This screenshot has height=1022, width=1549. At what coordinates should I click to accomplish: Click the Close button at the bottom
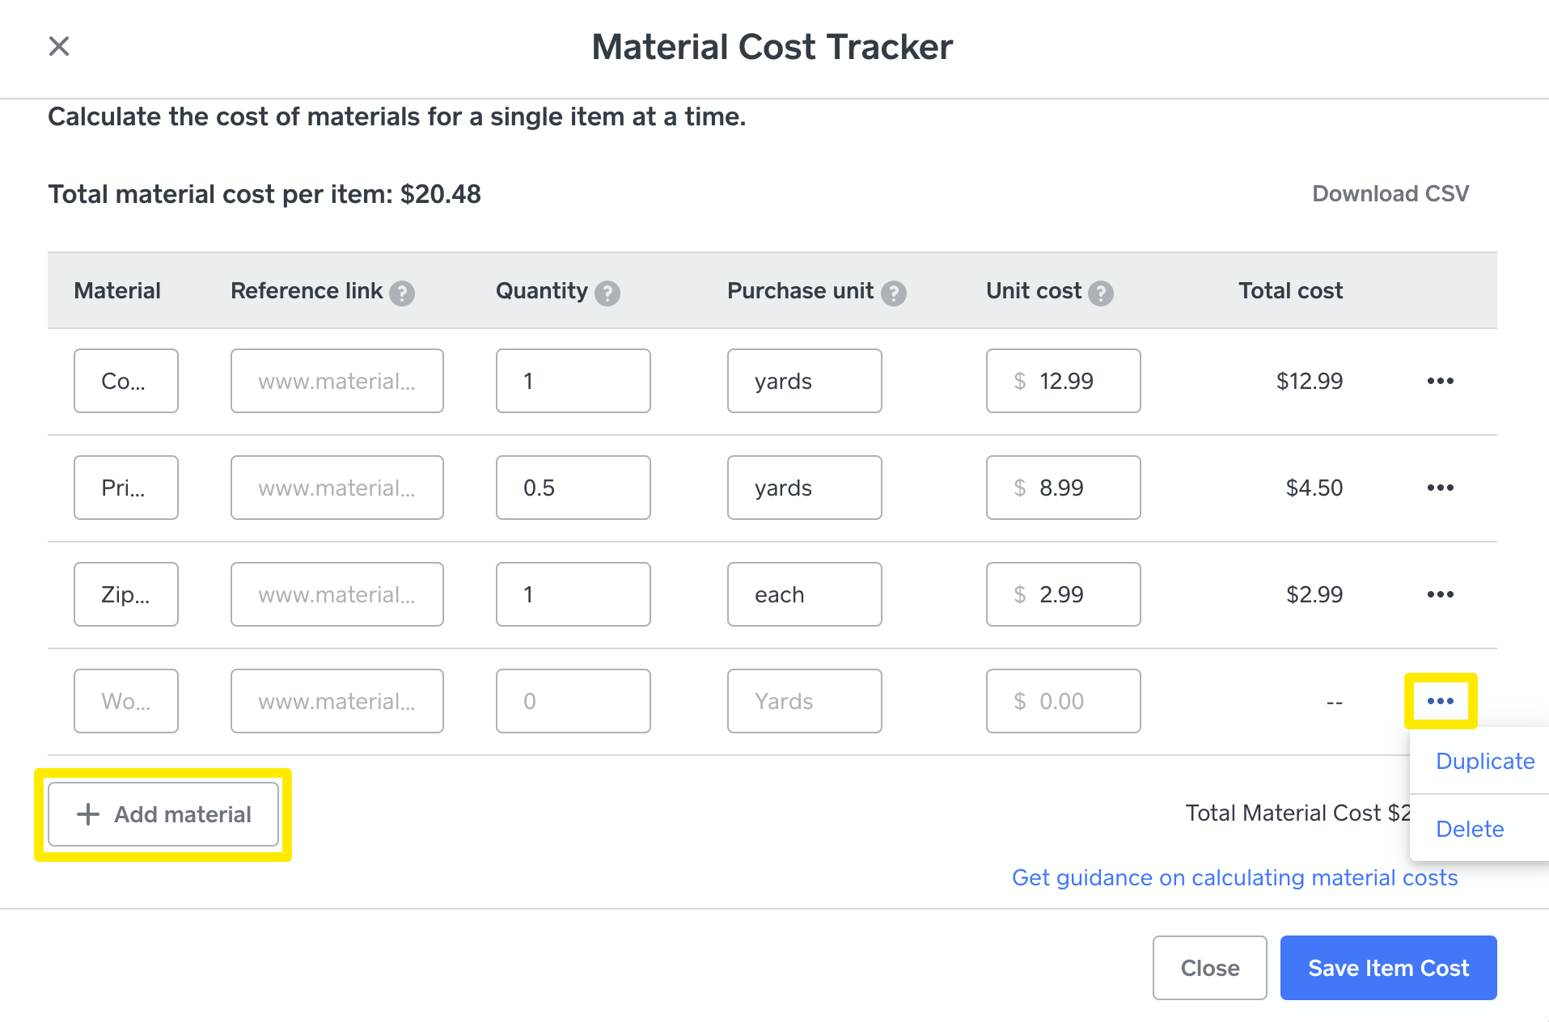[1209, 968]
